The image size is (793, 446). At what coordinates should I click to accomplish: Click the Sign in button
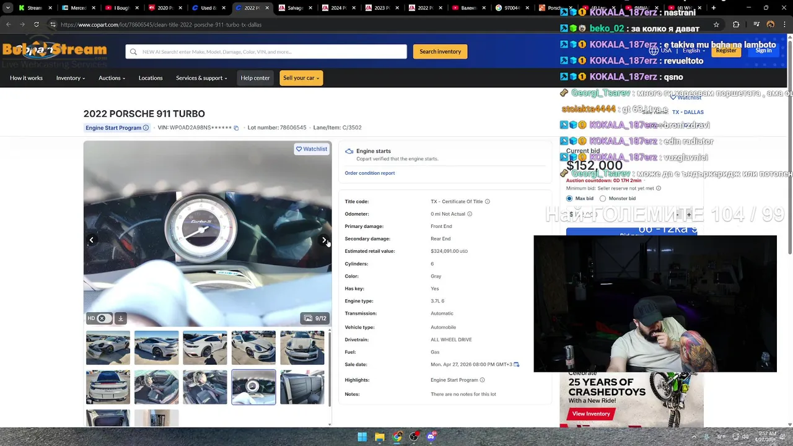[x=763, y=50]
